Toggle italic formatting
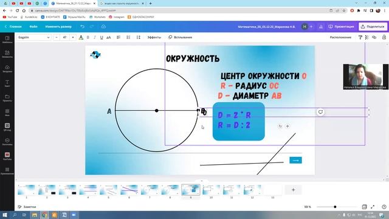 pos(95,37)
